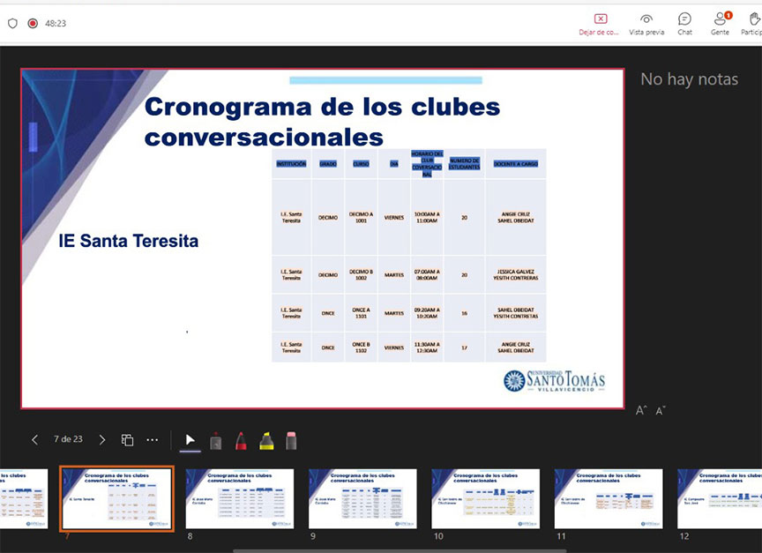Decrease notes font size
762x553 pixels.
tap(660, 410)
